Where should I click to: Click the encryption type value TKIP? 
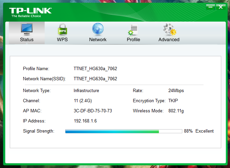click(x=173, y=101)
